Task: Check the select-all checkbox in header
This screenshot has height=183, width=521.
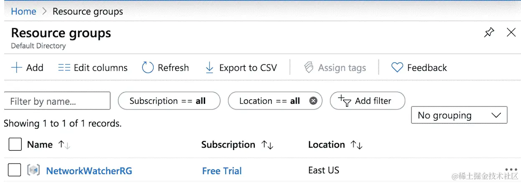Action: 15,145
